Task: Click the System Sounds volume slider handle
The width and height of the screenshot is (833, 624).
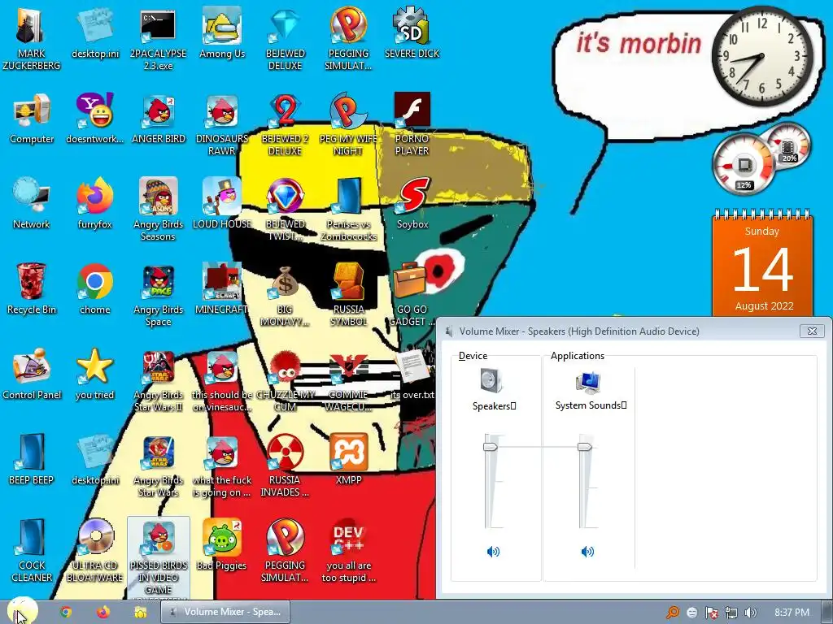Action: pos(584,447)
